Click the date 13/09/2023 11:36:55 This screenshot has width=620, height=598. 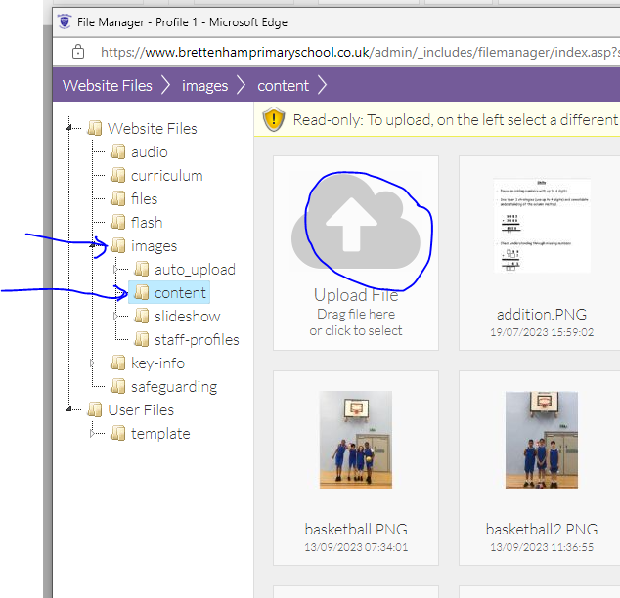542,547
